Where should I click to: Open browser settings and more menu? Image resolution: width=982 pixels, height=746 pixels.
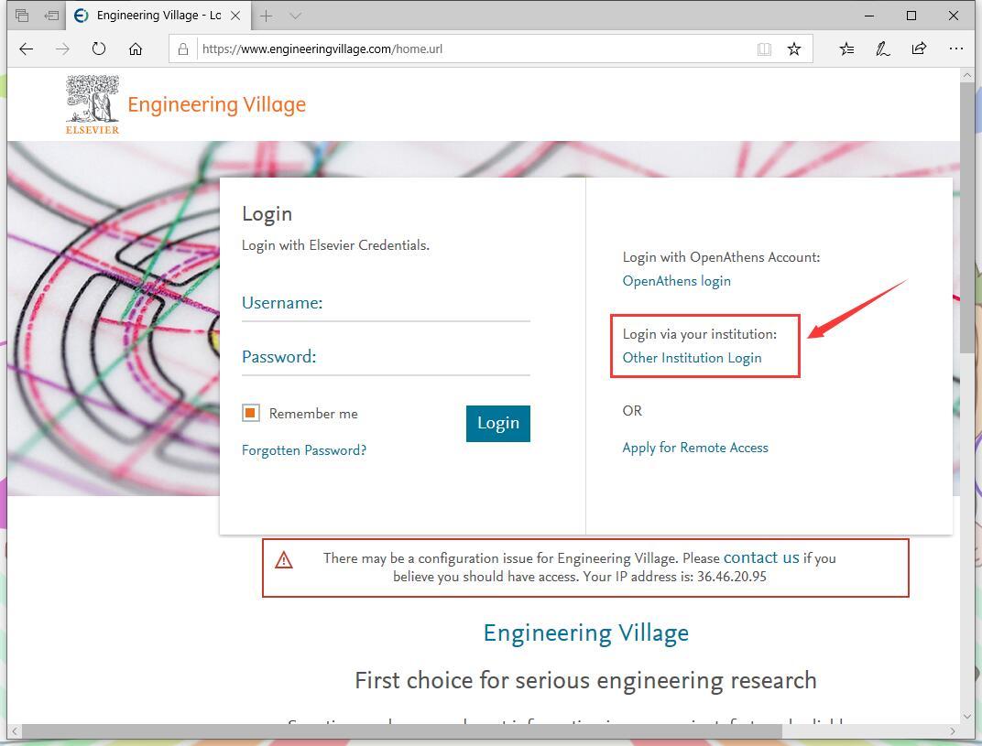955,49
